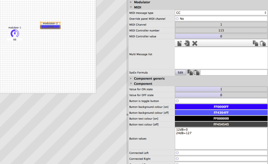
Task: Click the MIDI Controller number field
Action: (x=221, y=30)
